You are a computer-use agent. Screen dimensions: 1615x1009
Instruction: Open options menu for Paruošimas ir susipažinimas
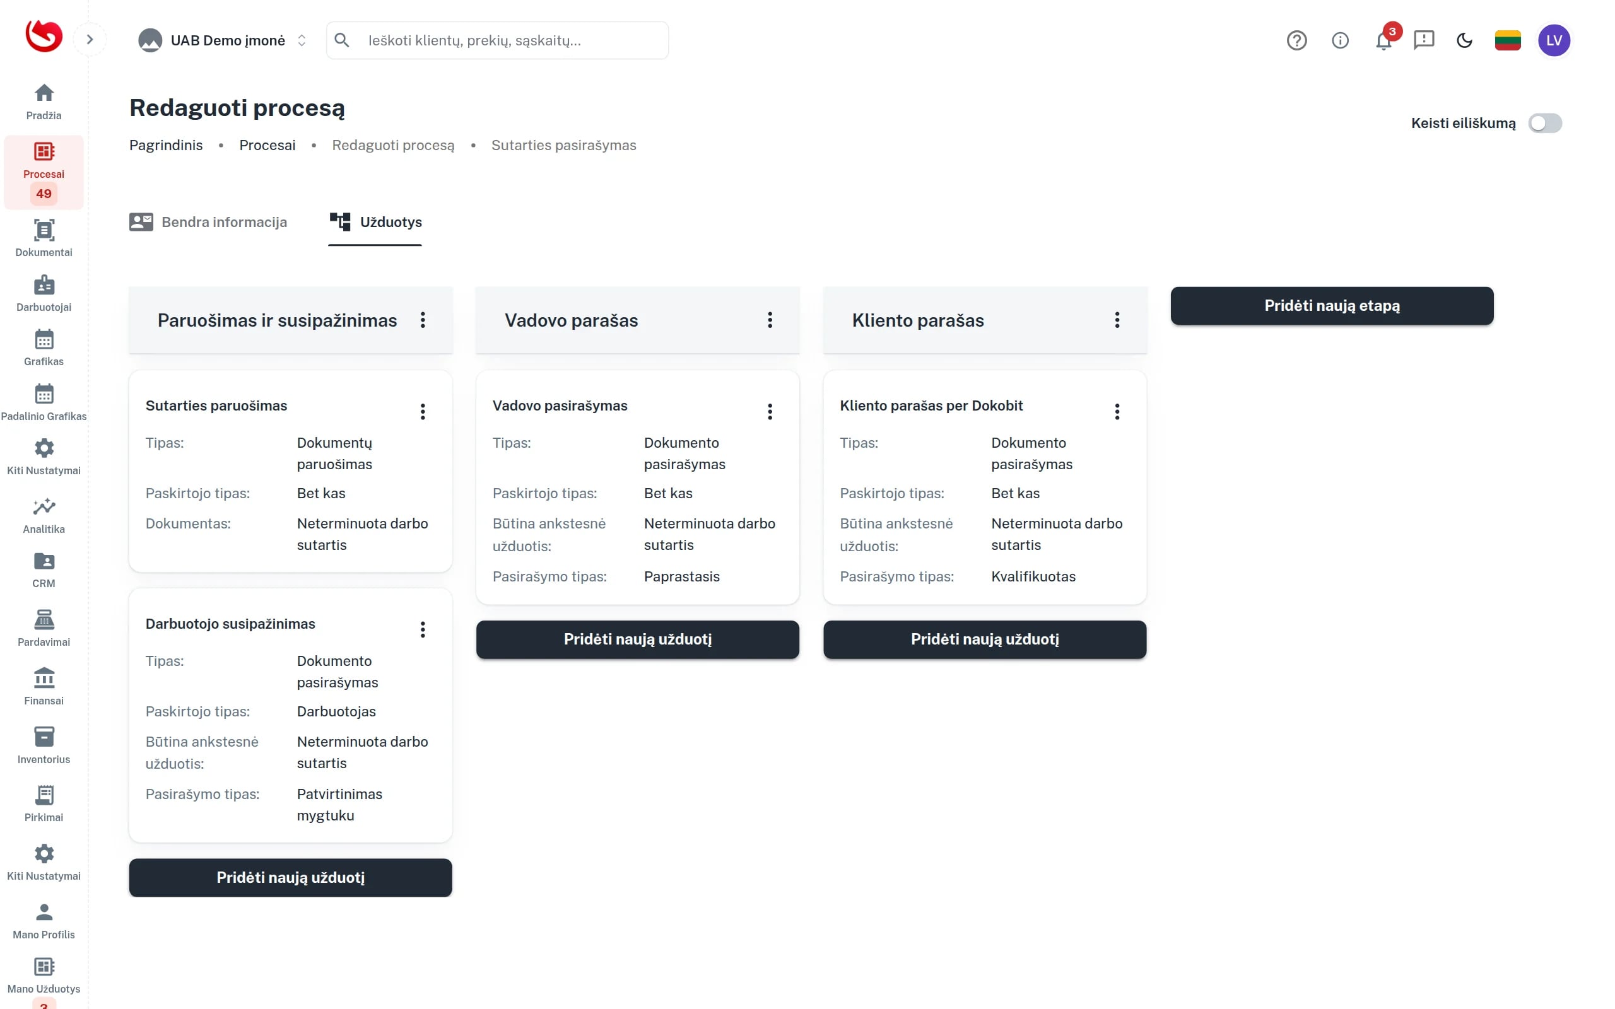(x=423, y=320)
